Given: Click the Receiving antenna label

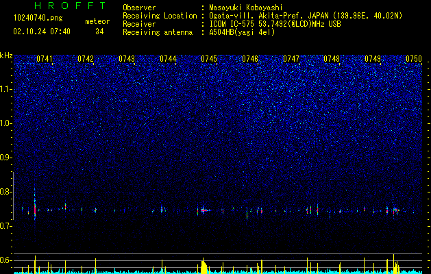Looking at the screenshot, I should (158, 32).
